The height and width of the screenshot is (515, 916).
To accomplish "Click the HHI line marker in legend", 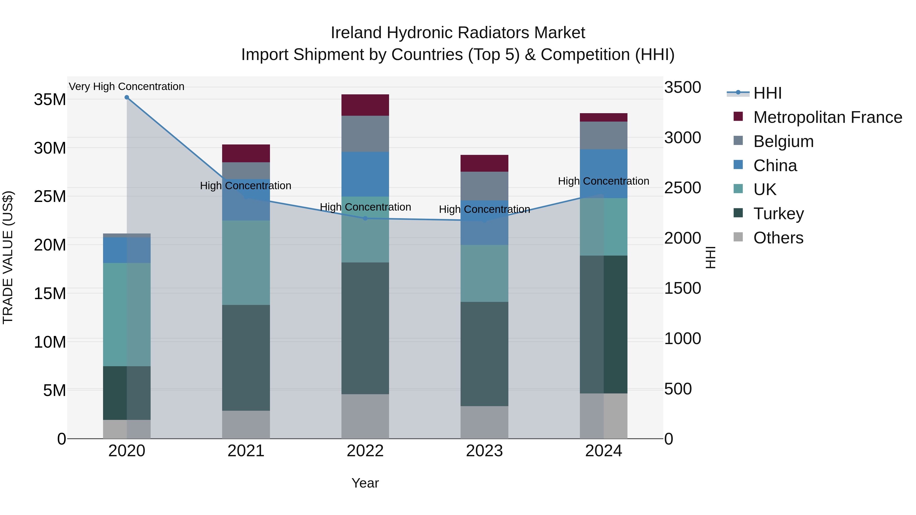I will tap(738, 92).
